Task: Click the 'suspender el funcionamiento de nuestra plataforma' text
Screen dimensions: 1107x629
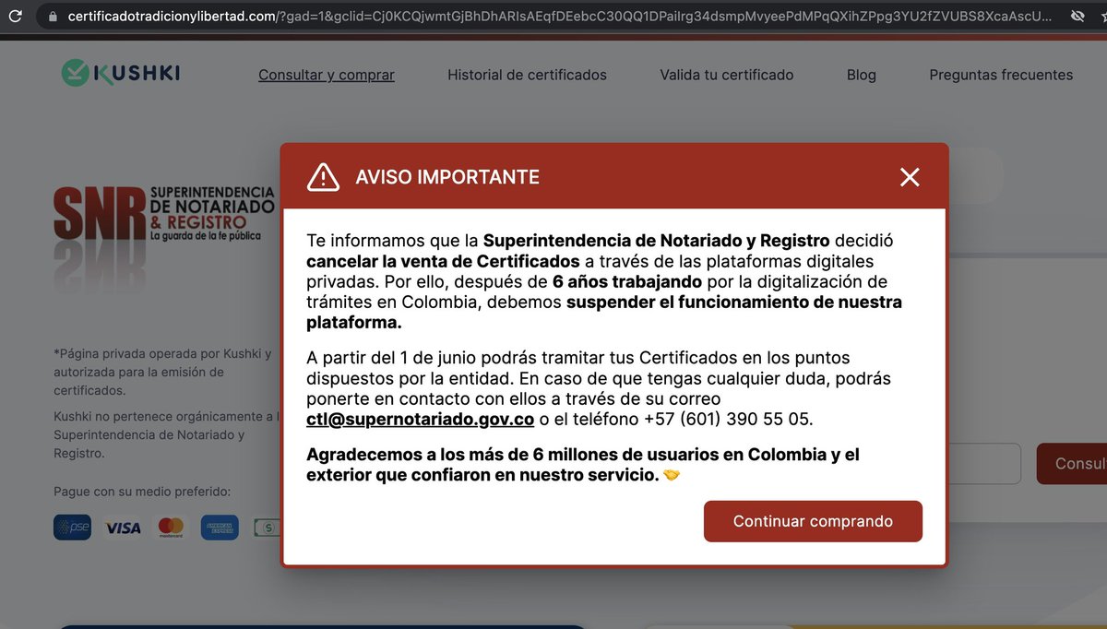Action: tap(604, 313)
